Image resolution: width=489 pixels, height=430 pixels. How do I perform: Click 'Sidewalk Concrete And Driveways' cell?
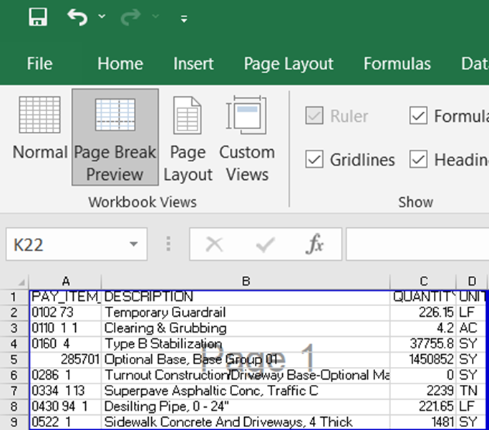click(246, 422)
